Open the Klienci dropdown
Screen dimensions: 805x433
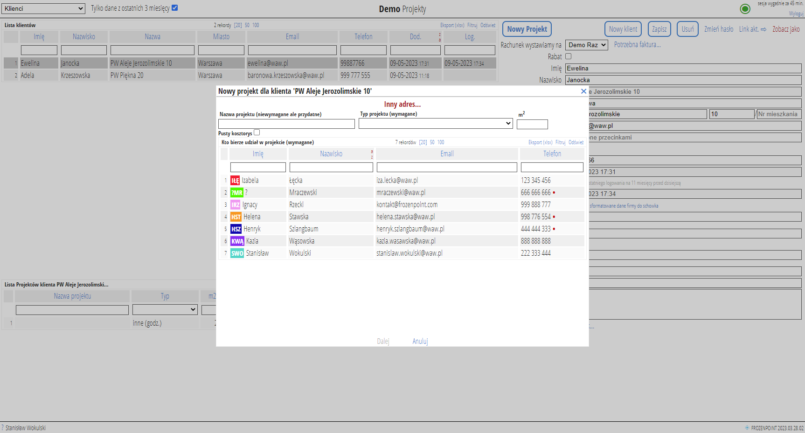tap(43, 8)
